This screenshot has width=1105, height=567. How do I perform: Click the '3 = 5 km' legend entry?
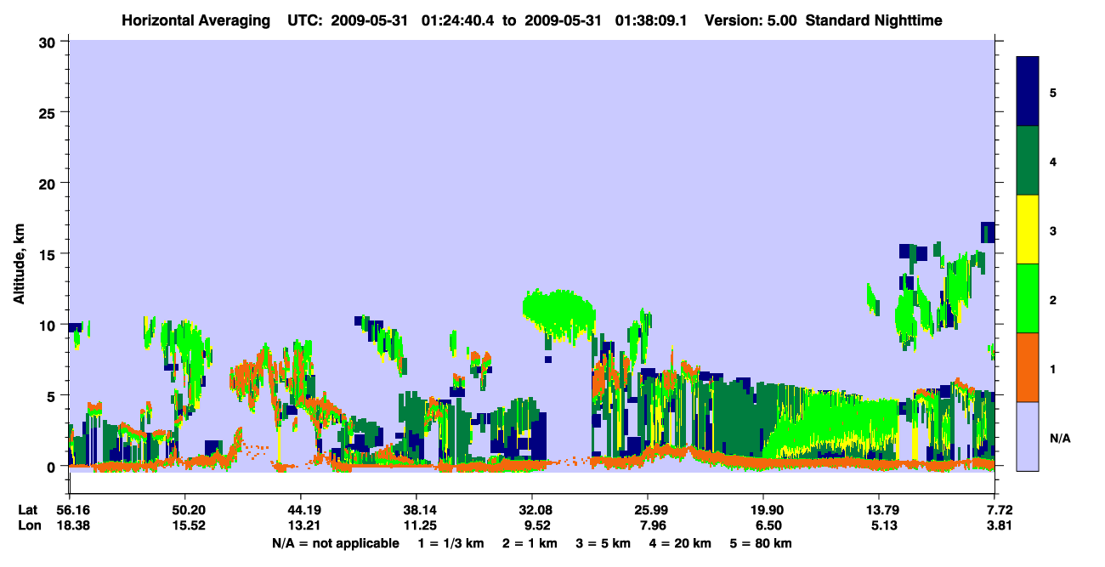click(603, 542)
